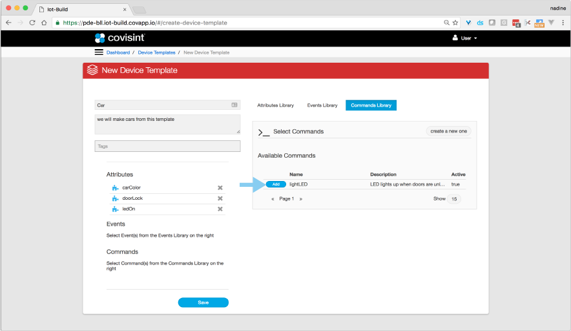
Task: Bookmark this page with the star icon
Action: point(455,22)
